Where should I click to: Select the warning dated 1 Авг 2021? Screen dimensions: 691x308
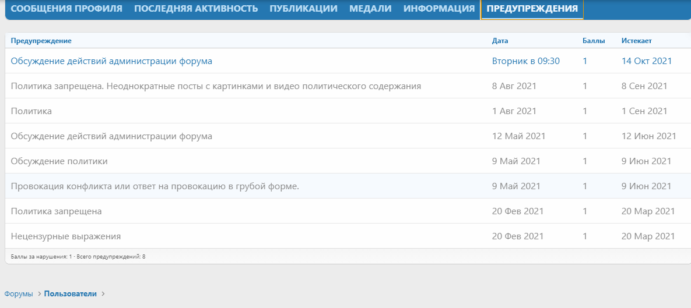click(x=31, y=111)
